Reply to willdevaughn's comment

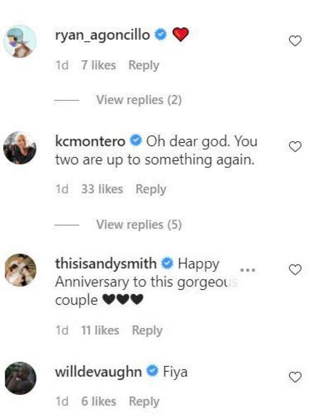(x=144, y=401)
